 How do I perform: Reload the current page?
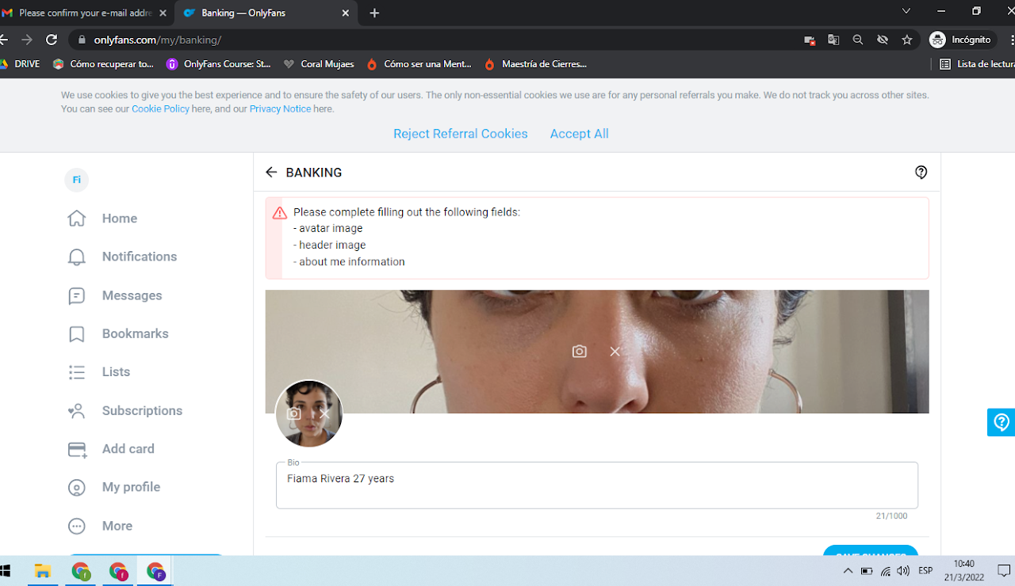pos(52,40)
